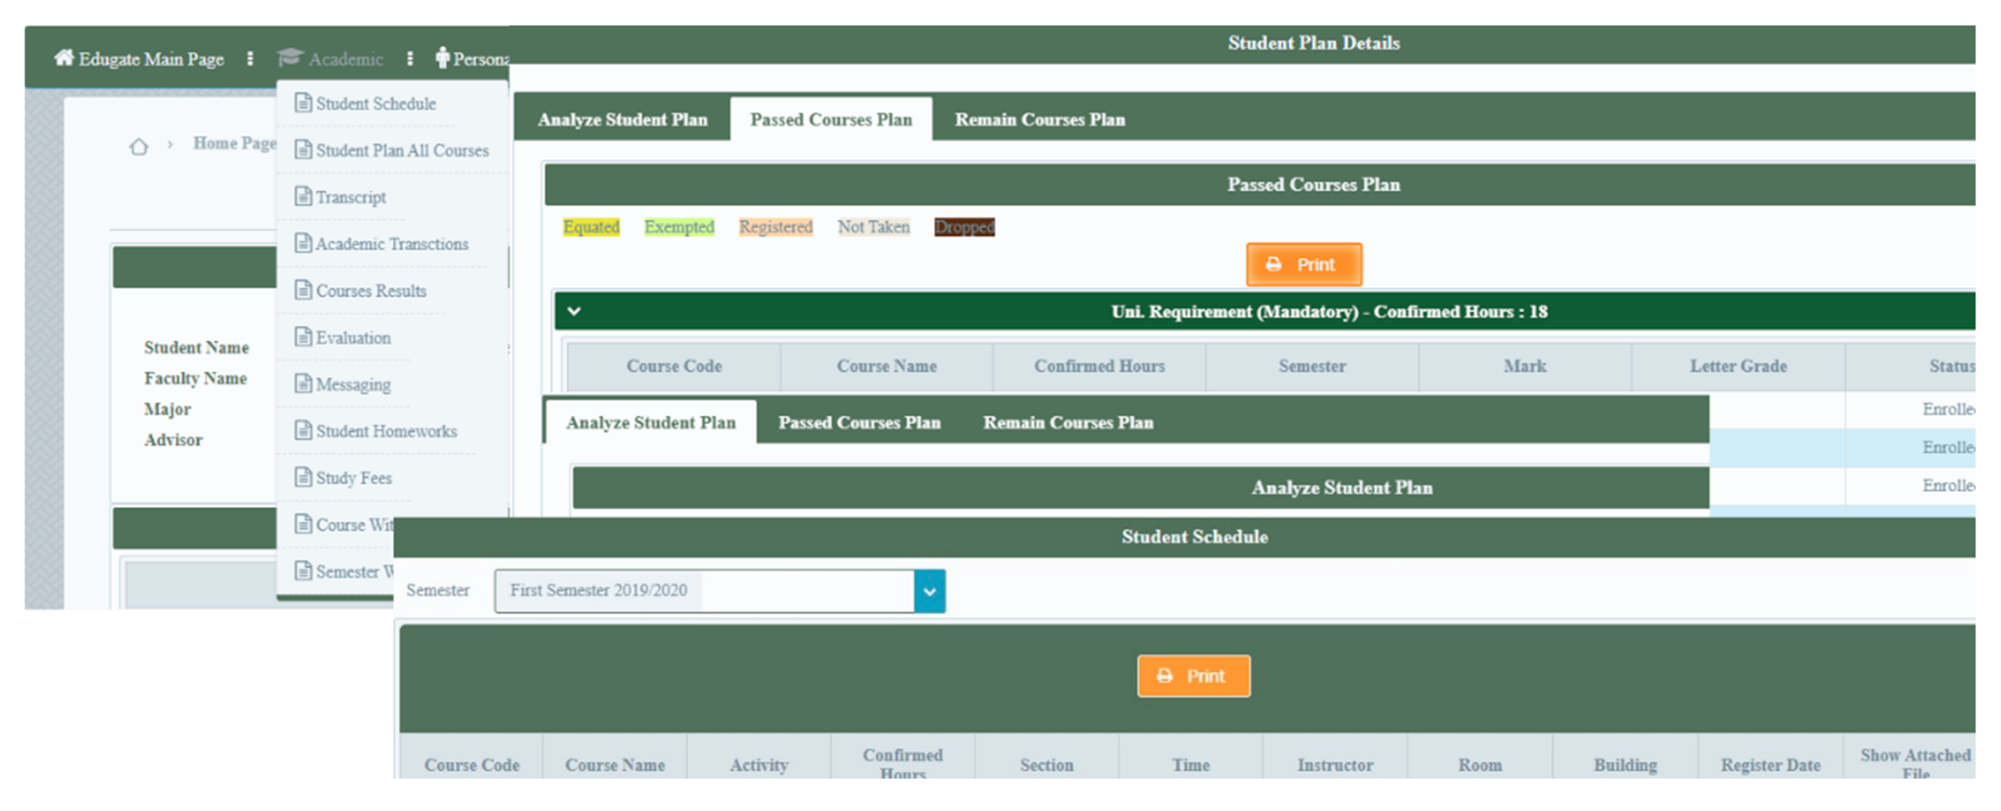Click the yellow Equated legend swatch
Image resolution: width=2001 pixels, height=811 pixels.
pyautogui.click(x=591, y=227)
